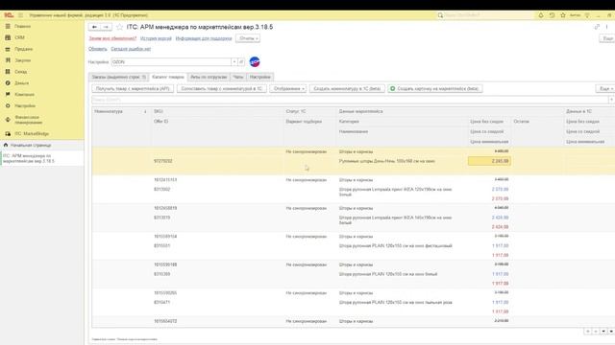Open the Деньги section in sidebar
Image resolution: width=615 pixels, height=345 pixels.
21,83
